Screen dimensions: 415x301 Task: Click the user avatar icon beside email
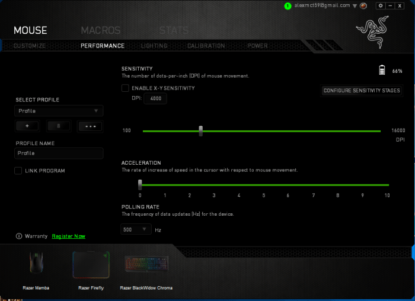click(x=363, y=5)
